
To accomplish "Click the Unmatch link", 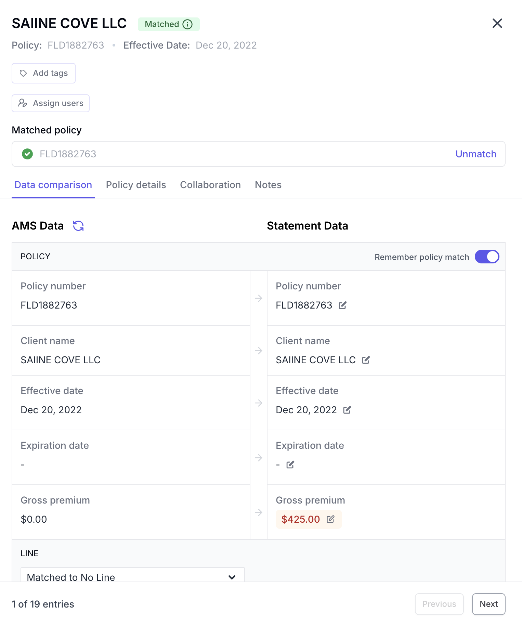I will coord(476,154).
